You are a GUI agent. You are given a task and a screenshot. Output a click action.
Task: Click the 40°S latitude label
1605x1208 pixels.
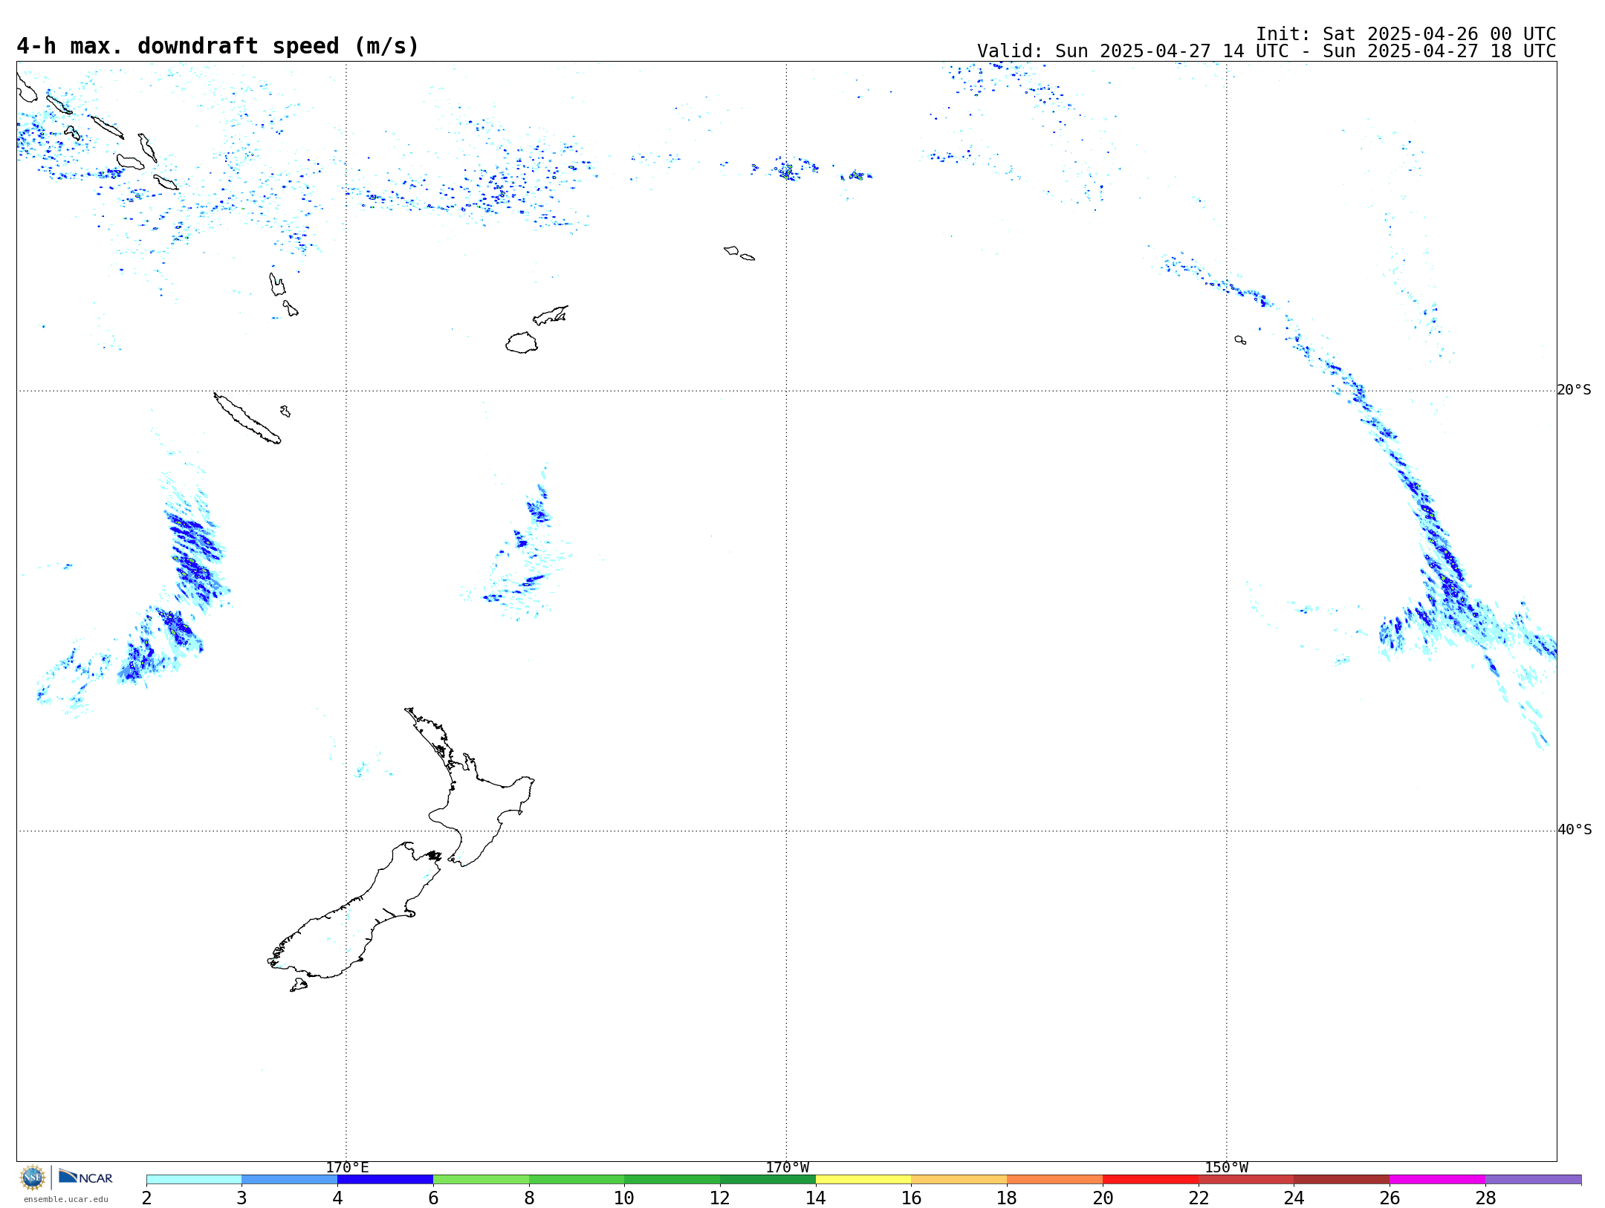click(x=1575, y=830)
